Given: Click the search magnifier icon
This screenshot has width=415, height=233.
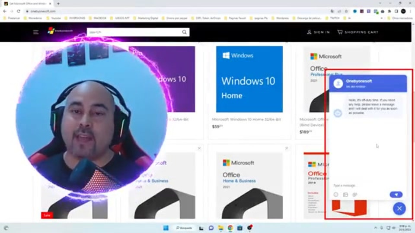Looking at the screenshot, I should point(184,32).
